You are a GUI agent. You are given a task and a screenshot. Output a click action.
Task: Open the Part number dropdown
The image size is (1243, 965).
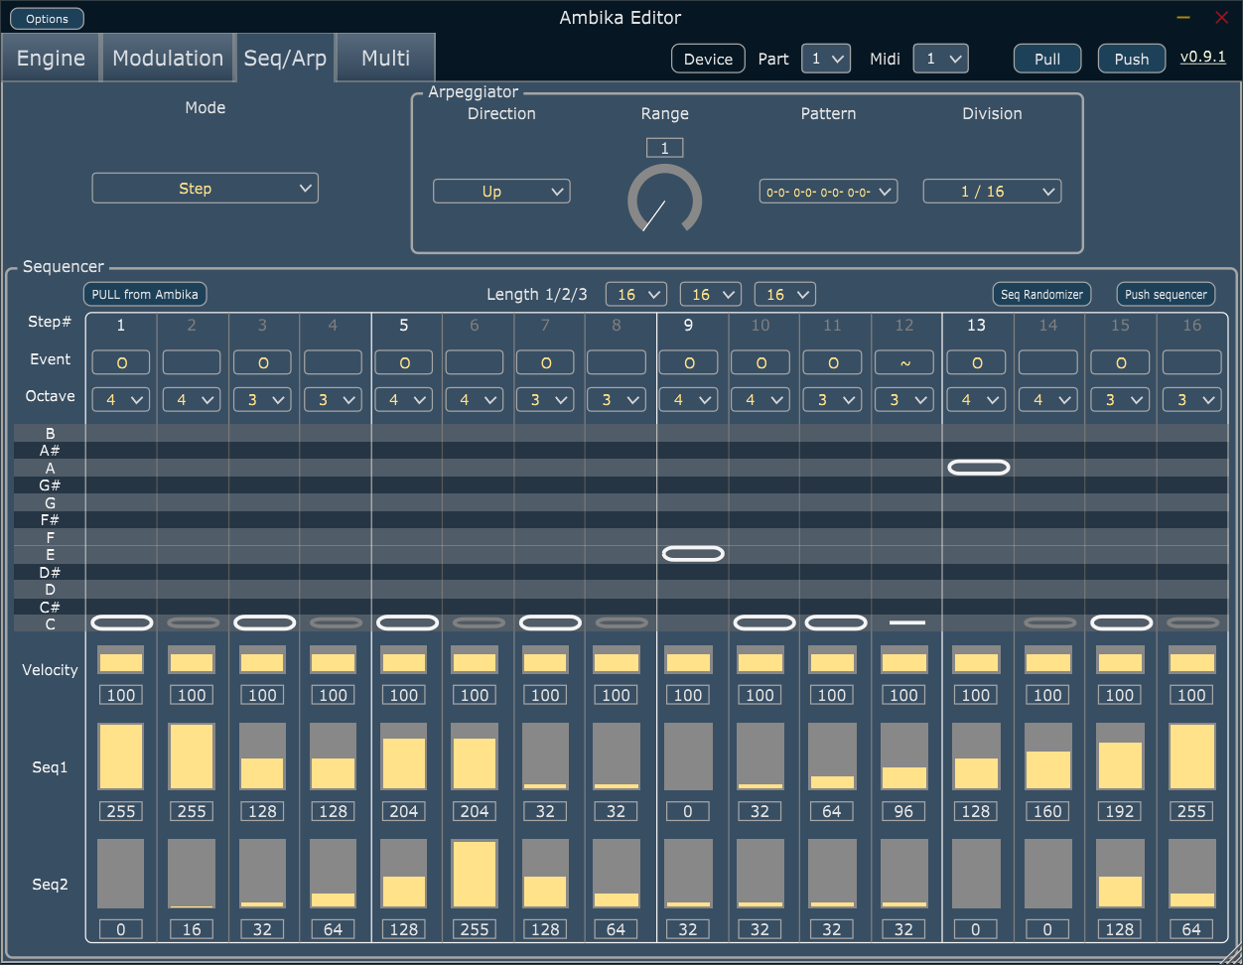(826, 59)
